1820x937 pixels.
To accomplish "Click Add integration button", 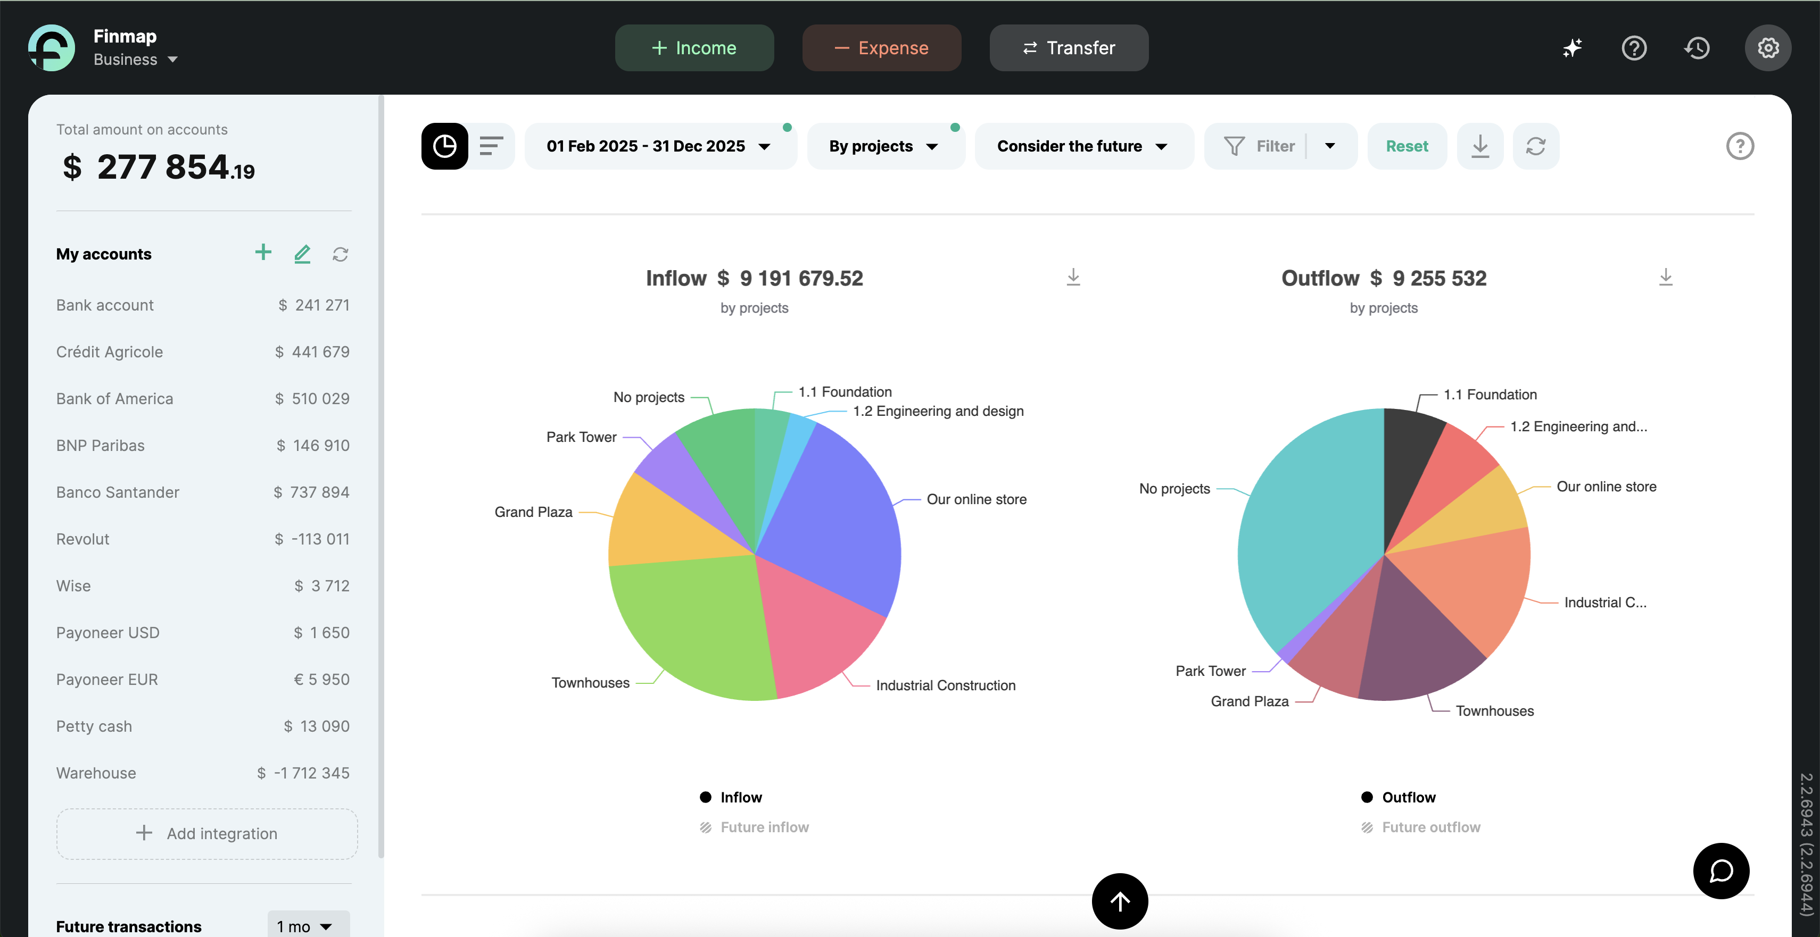I will [x=206, y=834].
